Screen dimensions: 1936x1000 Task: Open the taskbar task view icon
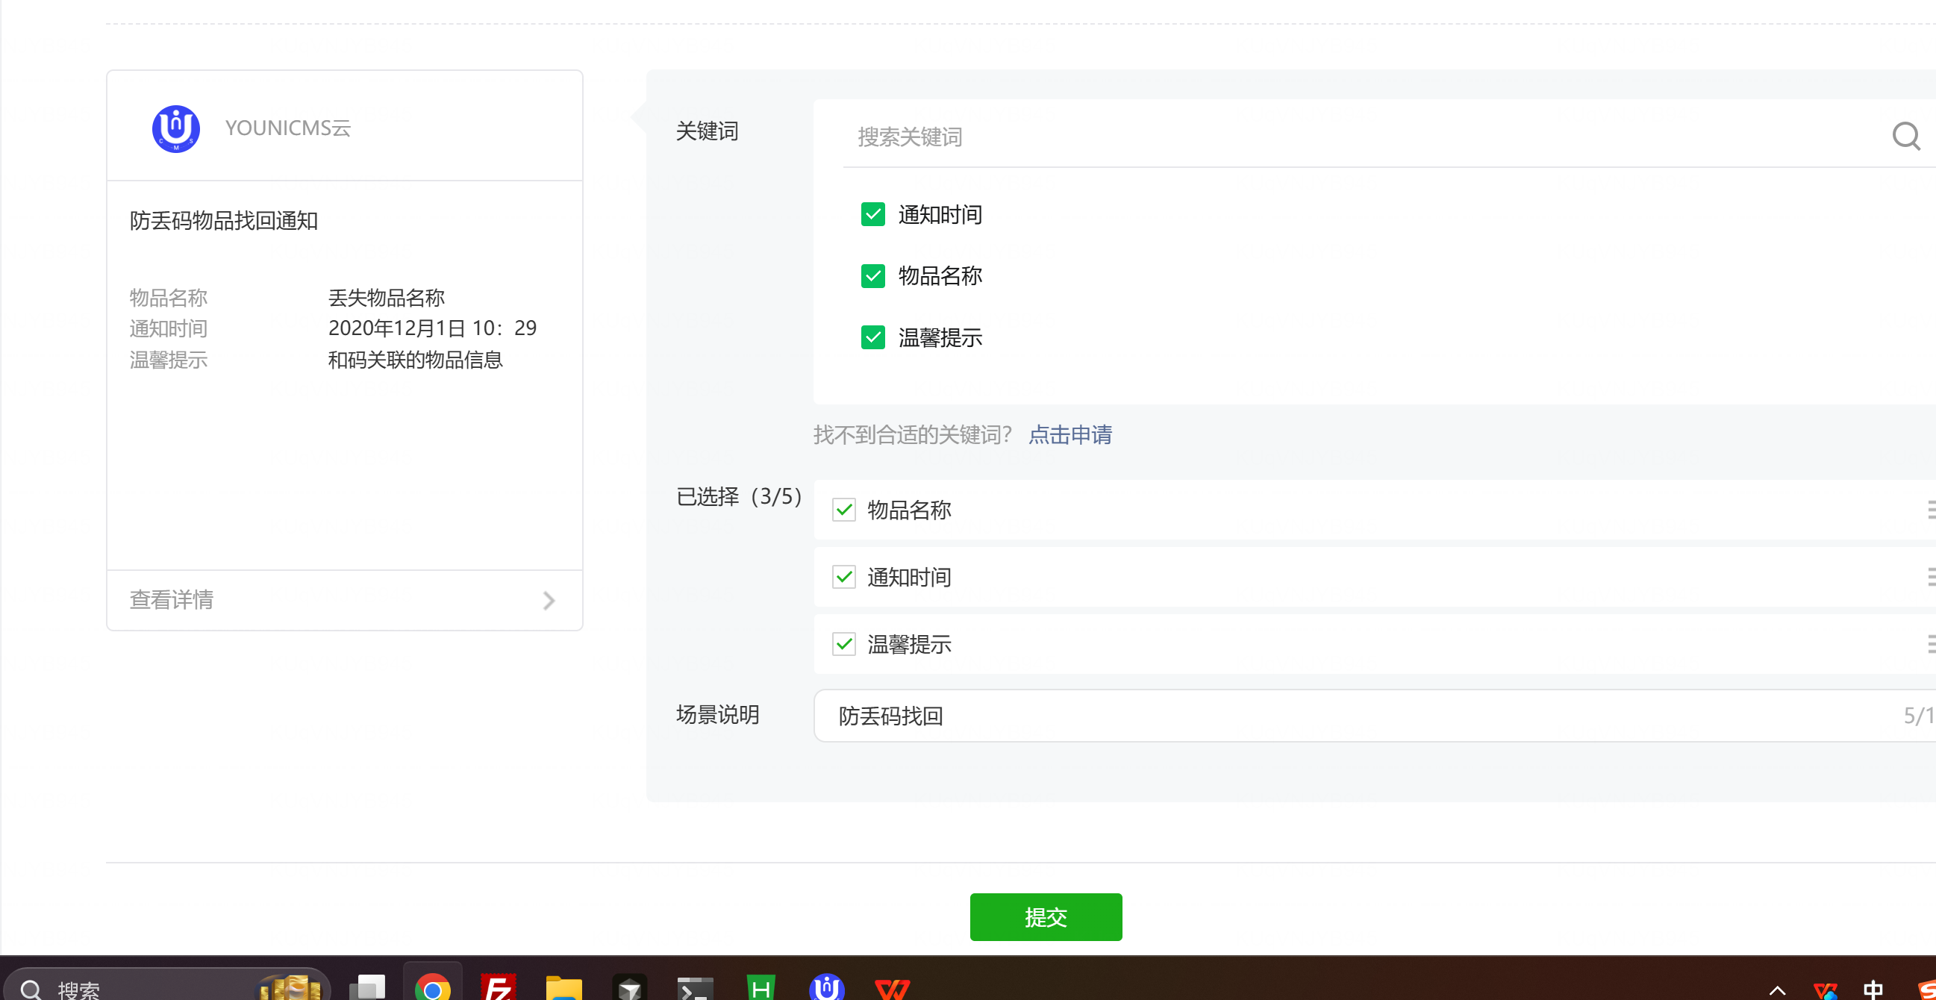[367, 987]
